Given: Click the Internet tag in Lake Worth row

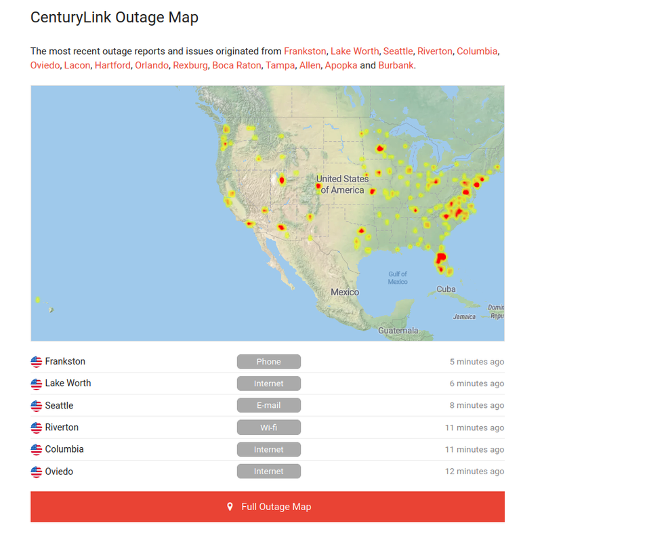Looking at the screenshot, I should 269,383.
